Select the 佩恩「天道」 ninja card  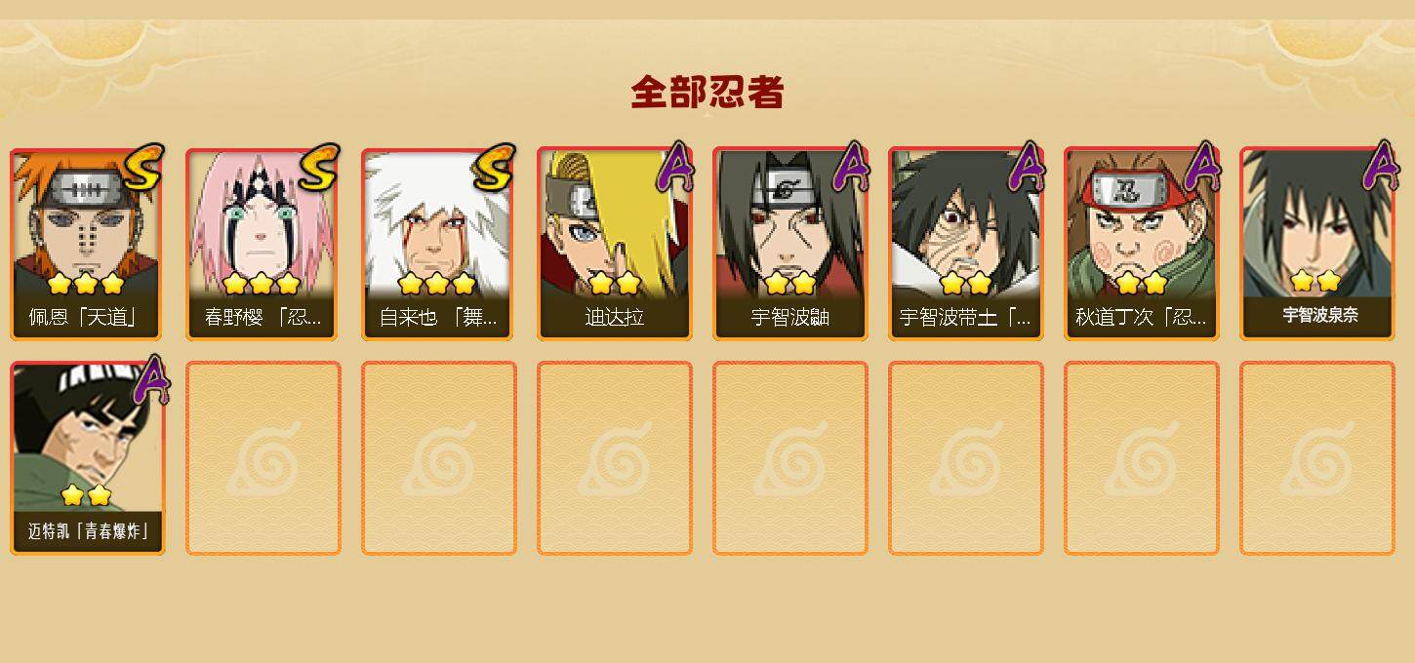(88, 244)
